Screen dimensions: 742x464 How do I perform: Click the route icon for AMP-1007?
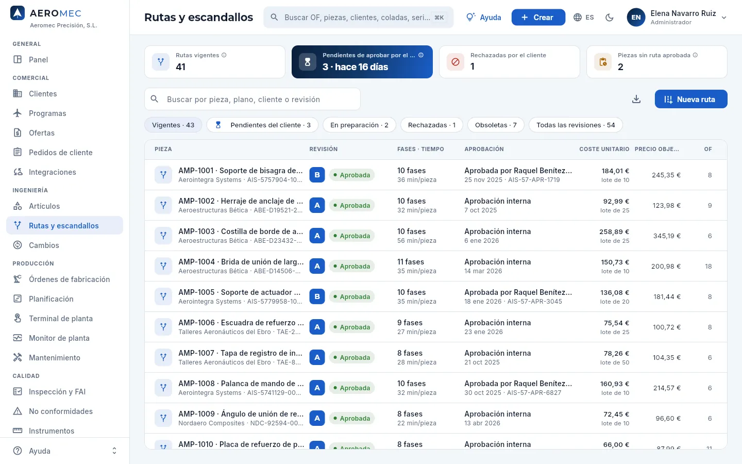coord(163,357)
